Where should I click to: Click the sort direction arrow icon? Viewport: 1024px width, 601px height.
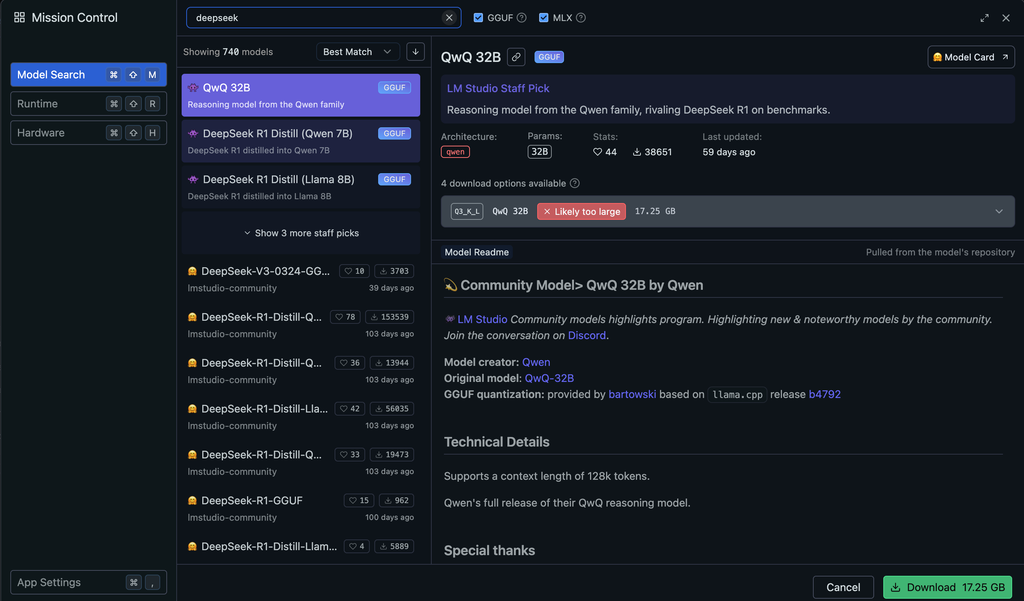pyautogui.click(x=415, y=52)
